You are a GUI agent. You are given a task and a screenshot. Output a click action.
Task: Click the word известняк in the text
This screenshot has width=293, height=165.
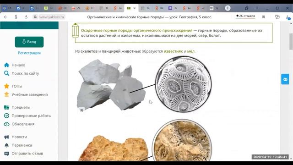(173, 51)
